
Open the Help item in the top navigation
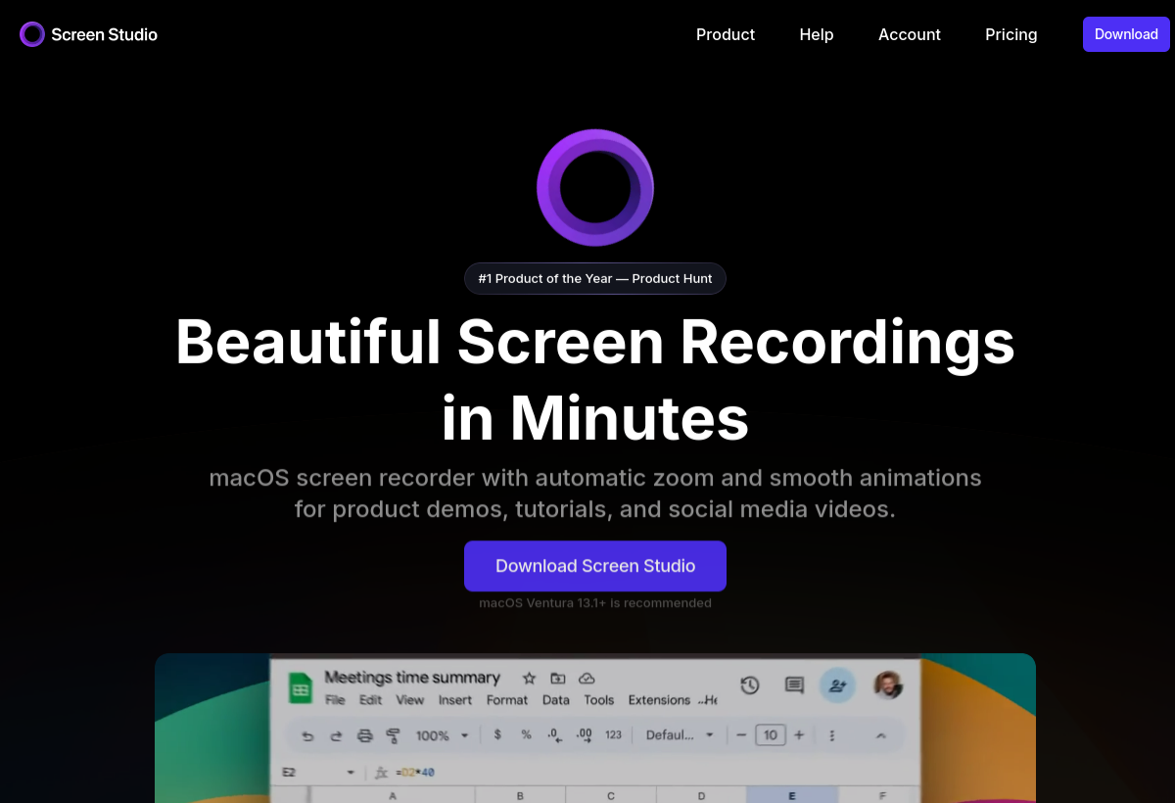point(817,34)
